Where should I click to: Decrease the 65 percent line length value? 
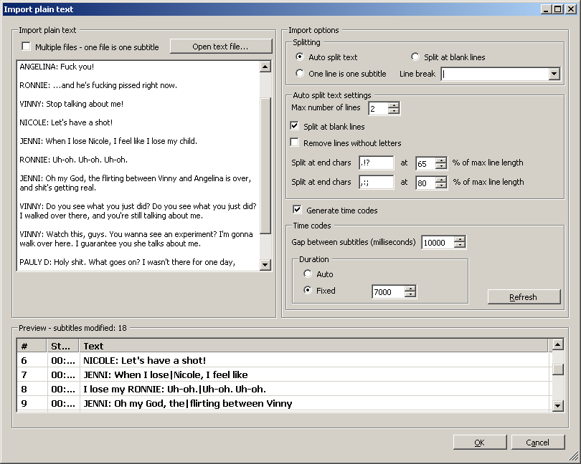(442, 165)
